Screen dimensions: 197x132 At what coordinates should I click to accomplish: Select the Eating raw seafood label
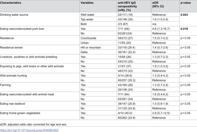(x=12, y=104)
